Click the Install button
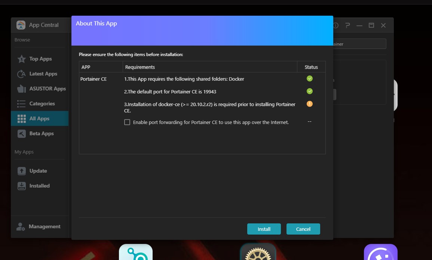Viewport: 432px width, 260px height. coord(264,229)
